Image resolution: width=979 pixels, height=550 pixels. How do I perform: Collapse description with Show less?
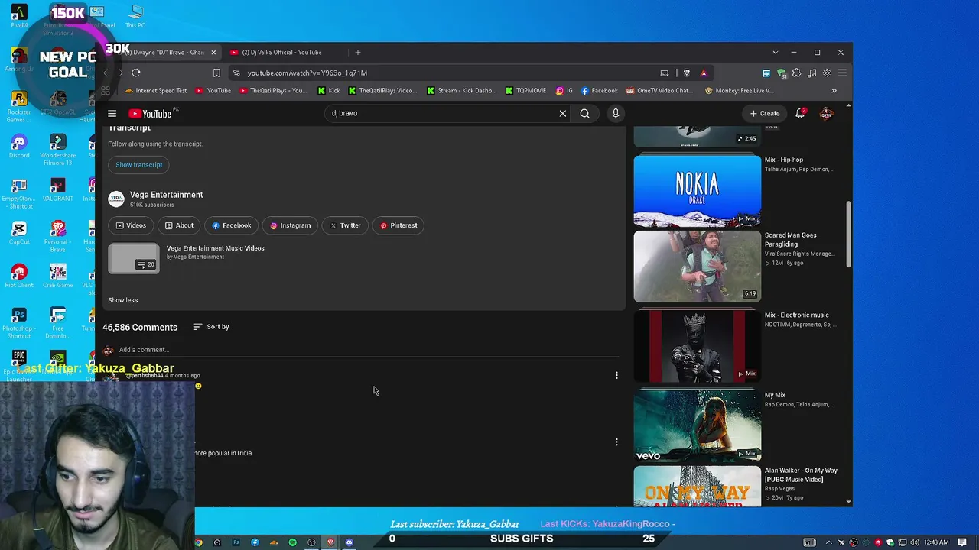point(123,300)
